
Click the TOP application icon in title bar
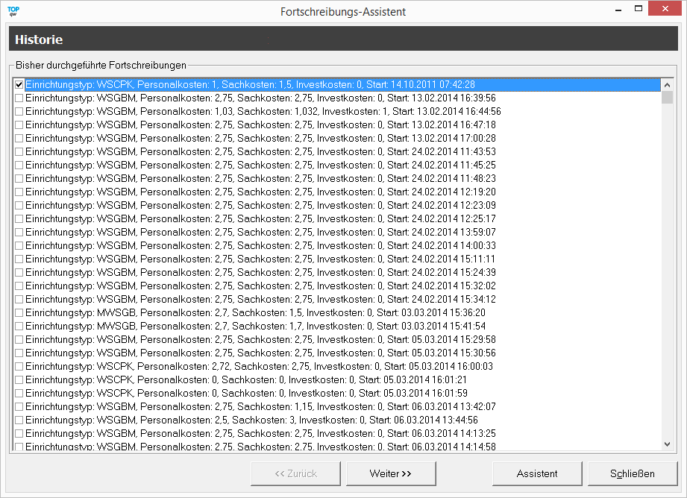[x=13, y=11]
